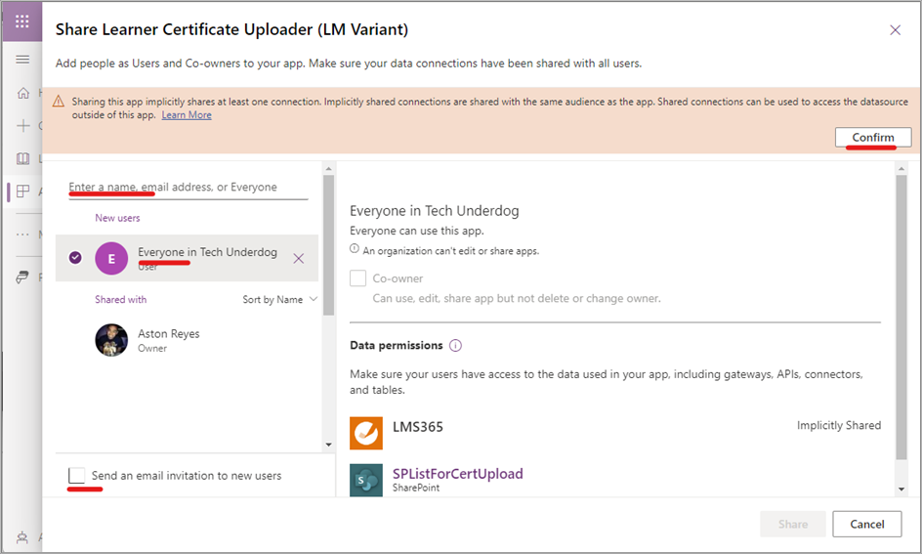Go to Home in the sidebar
Screen dimensions: 922x554
click(x=23, y=93)
